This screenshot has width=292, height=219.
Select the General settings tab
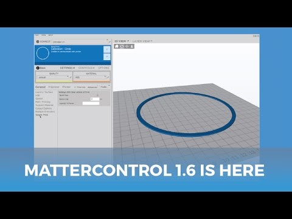click(40, 87)
